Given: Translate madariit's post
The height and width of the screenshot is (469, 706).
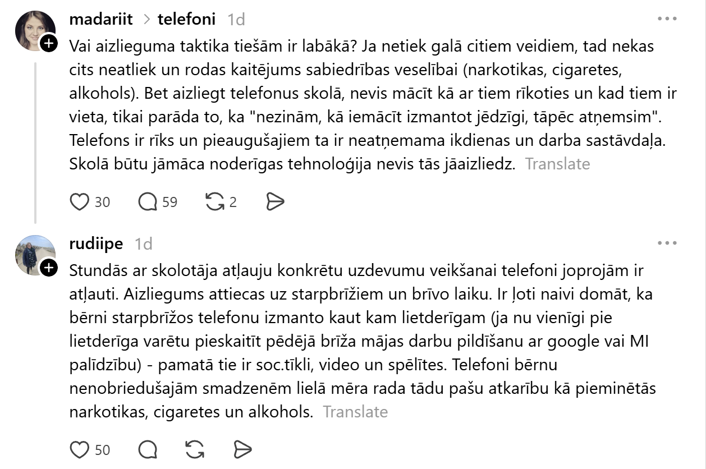Looking at the screenshot, I should click(x=557, y=164).
